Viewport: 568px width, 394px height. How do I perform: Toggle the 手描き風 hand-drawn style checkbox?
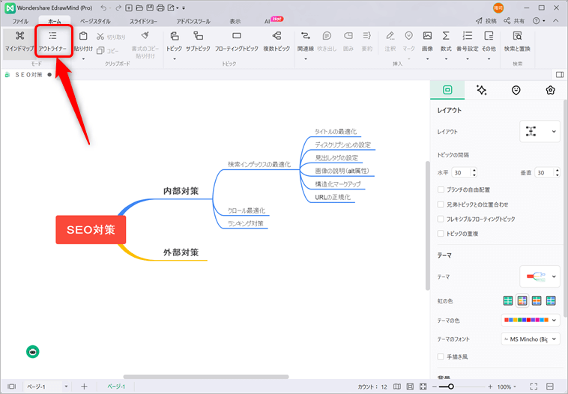[441, 356]
